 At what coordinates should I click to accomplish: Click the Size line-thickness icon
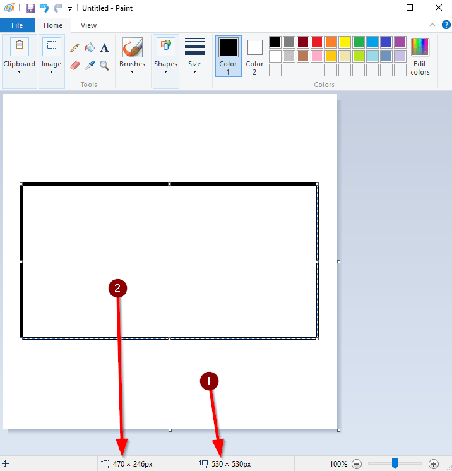point(195,47)
